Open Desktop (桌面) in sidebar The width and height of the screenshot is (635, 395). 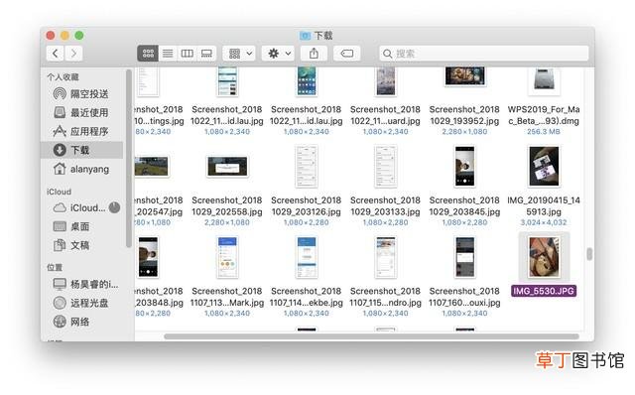click(x=71, y=226)
